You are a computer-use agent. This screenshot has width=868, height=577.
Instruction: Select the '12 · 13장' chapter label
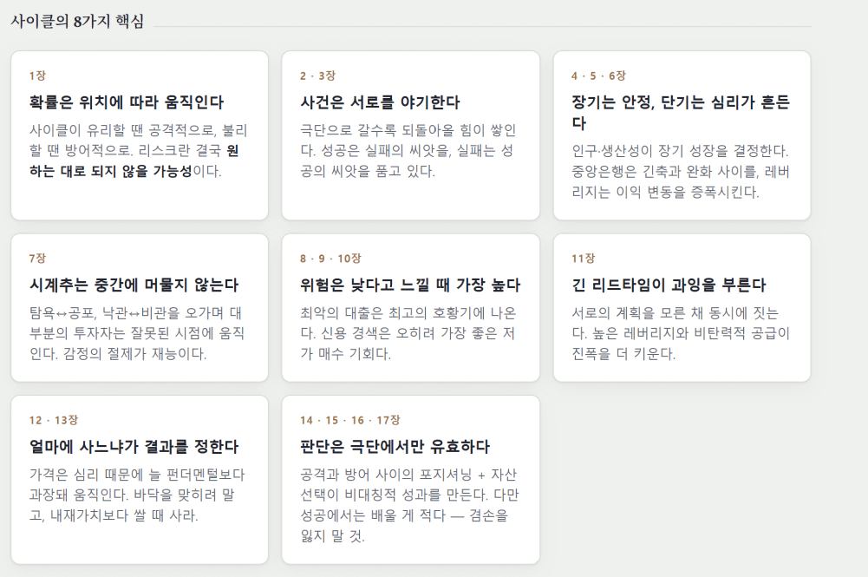[54, 420]
